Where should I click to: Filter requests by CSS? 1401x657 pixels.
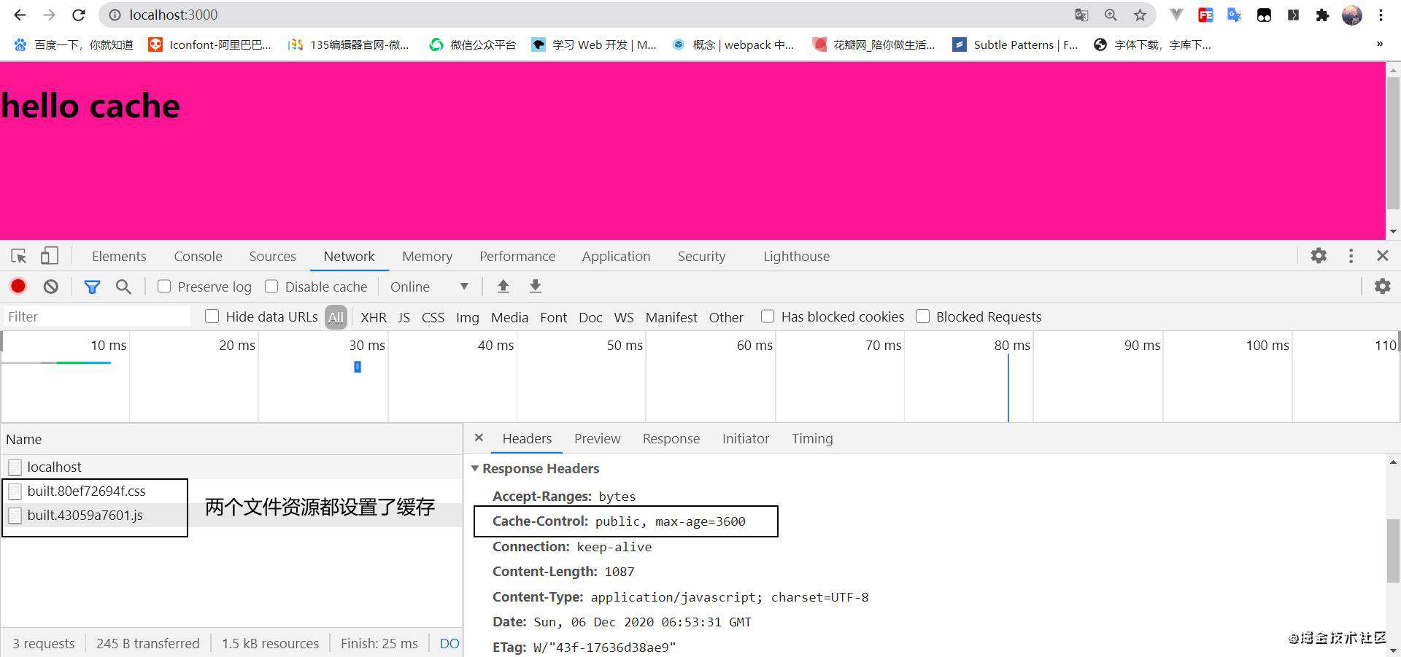click(433, 317)
